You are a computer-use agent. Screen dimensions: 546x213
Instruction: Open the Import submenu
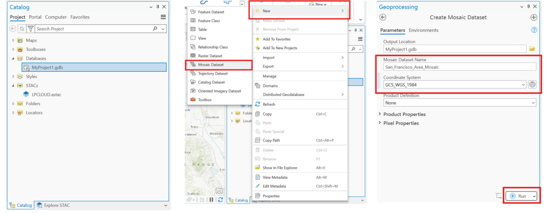pos(299,57)
